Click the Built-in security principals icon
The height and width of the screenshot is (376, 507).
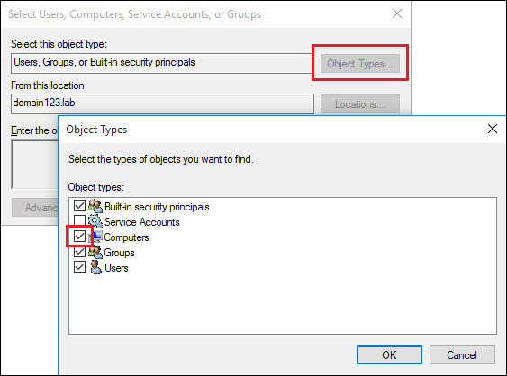[x=95, y=206]
